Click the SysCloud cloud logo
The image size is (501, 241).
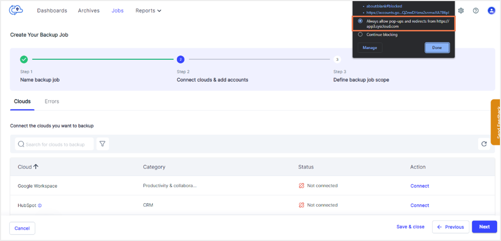pyautogui.click(x=16, y=10)
